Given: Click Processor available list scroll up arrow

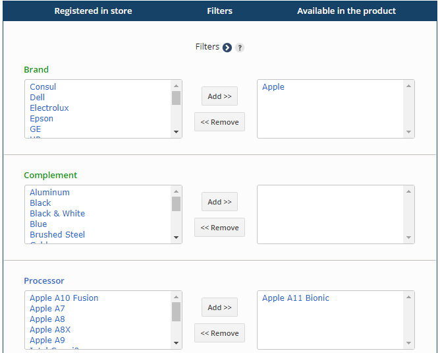Looking at the screenshot, I should tap(408, 297).
